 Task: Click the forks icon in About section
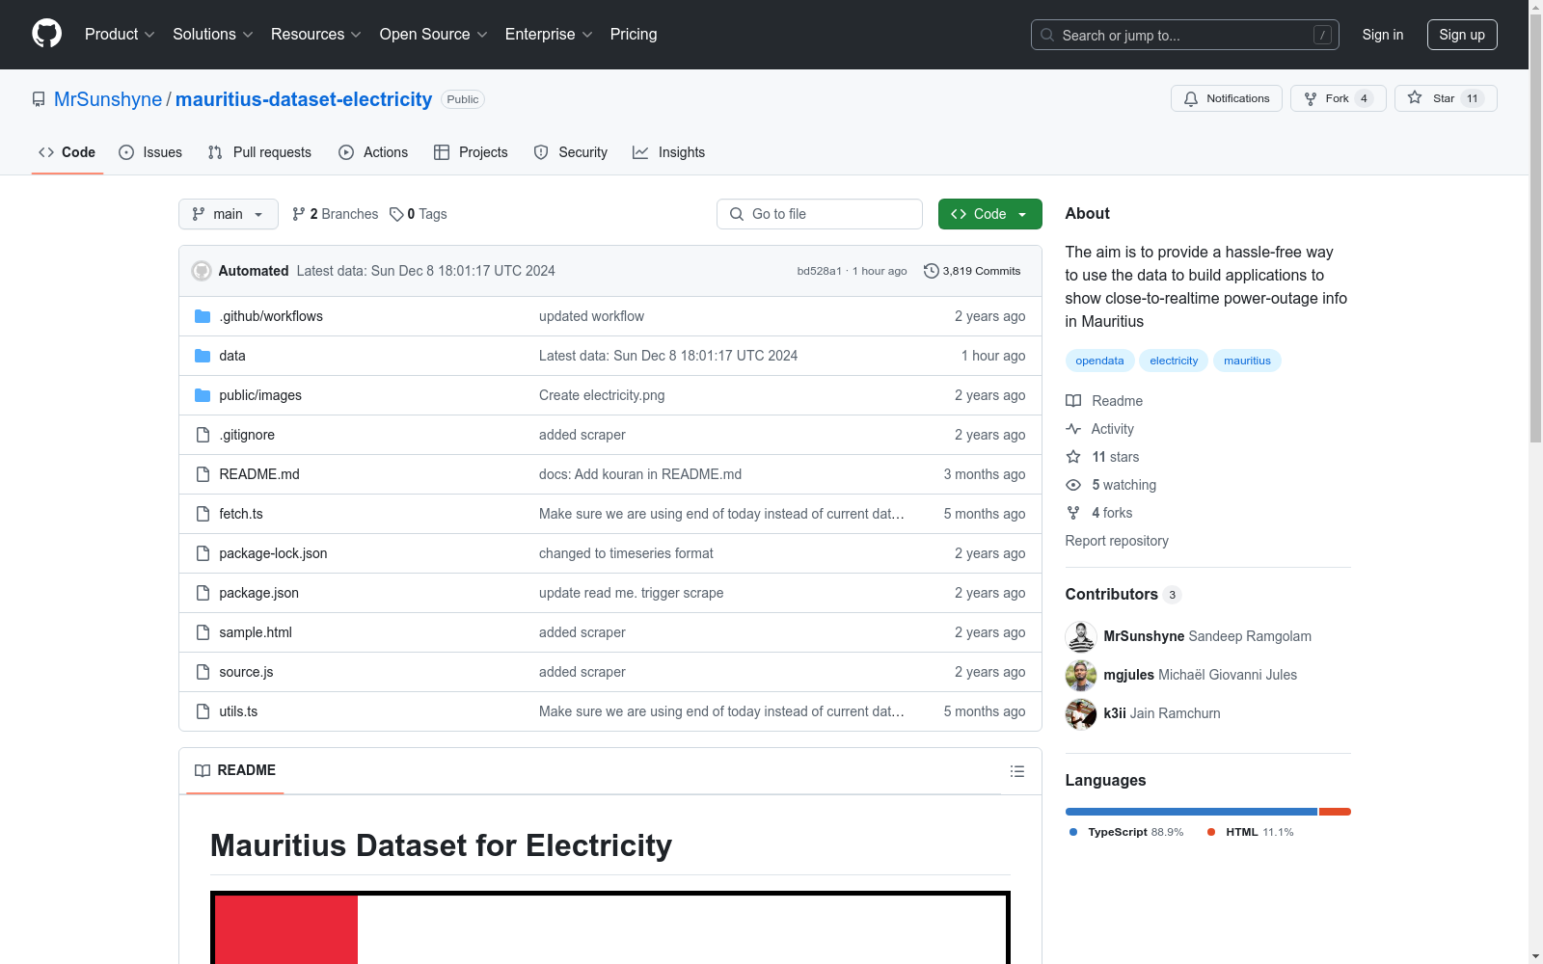[1073, 513]
